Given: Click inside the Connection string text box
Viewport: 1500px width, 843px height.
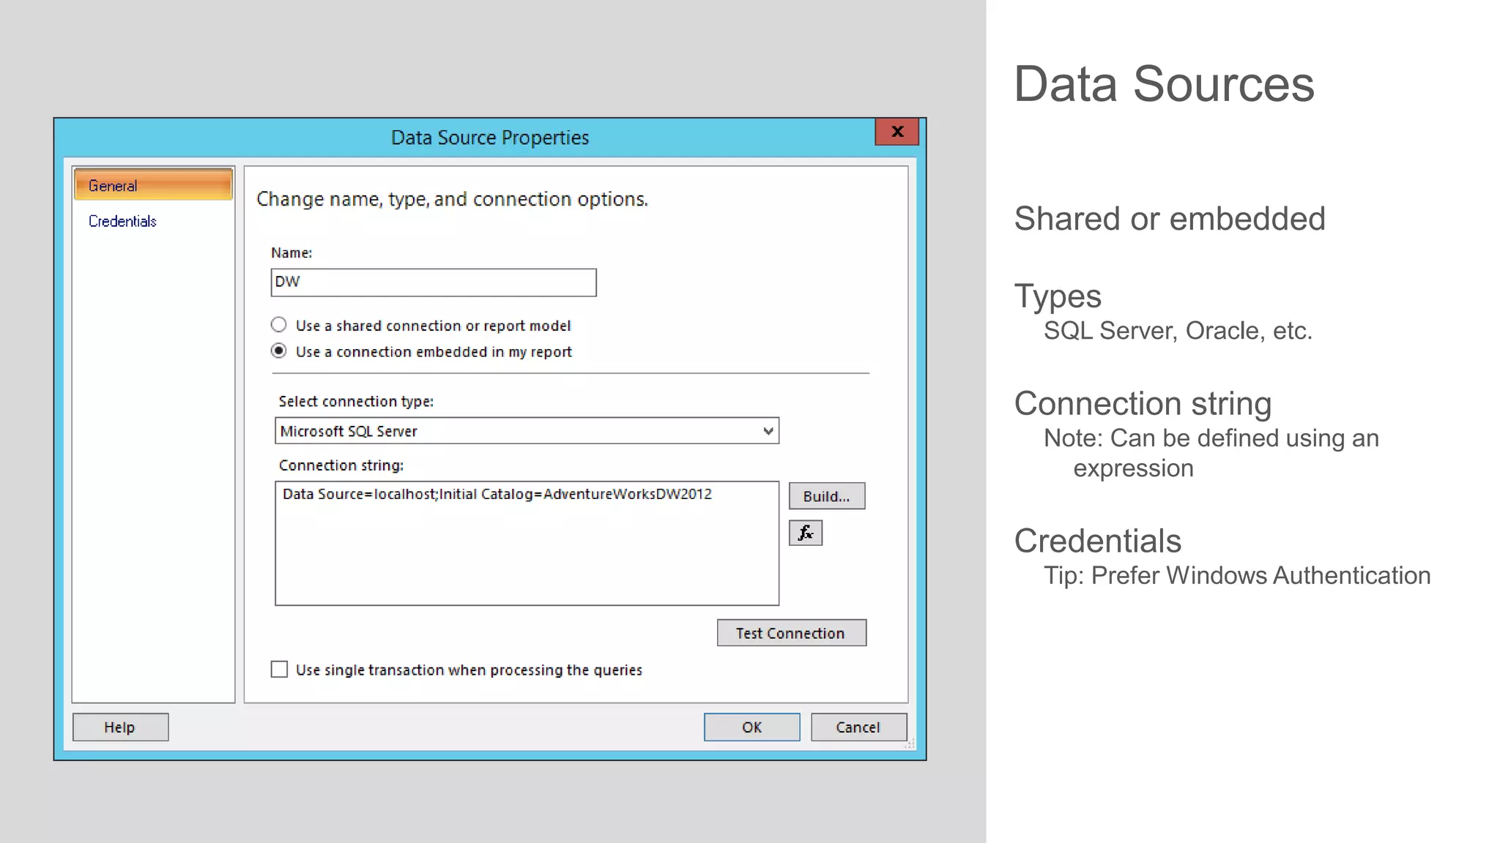Looking at the screenshot, I should tap(527, 543).
